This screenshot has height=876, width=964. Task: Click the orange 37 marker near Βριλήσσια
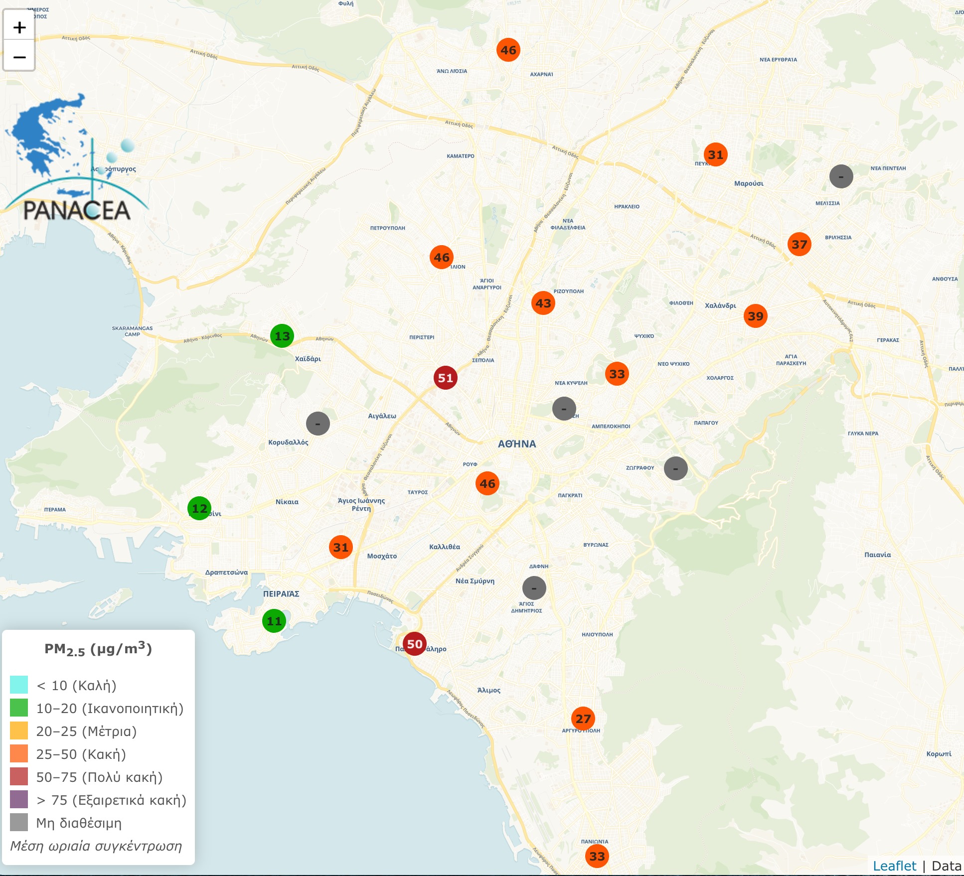(x=799, y=244)
